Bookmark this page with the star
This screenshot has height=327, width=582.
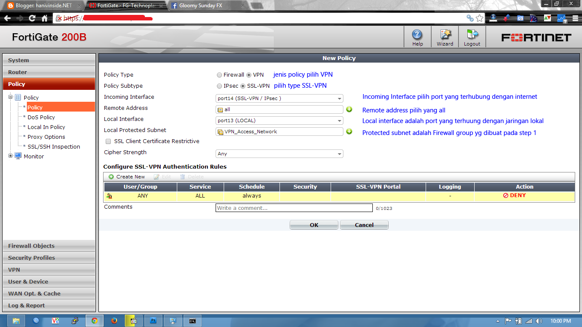click(x=480, y=18)
